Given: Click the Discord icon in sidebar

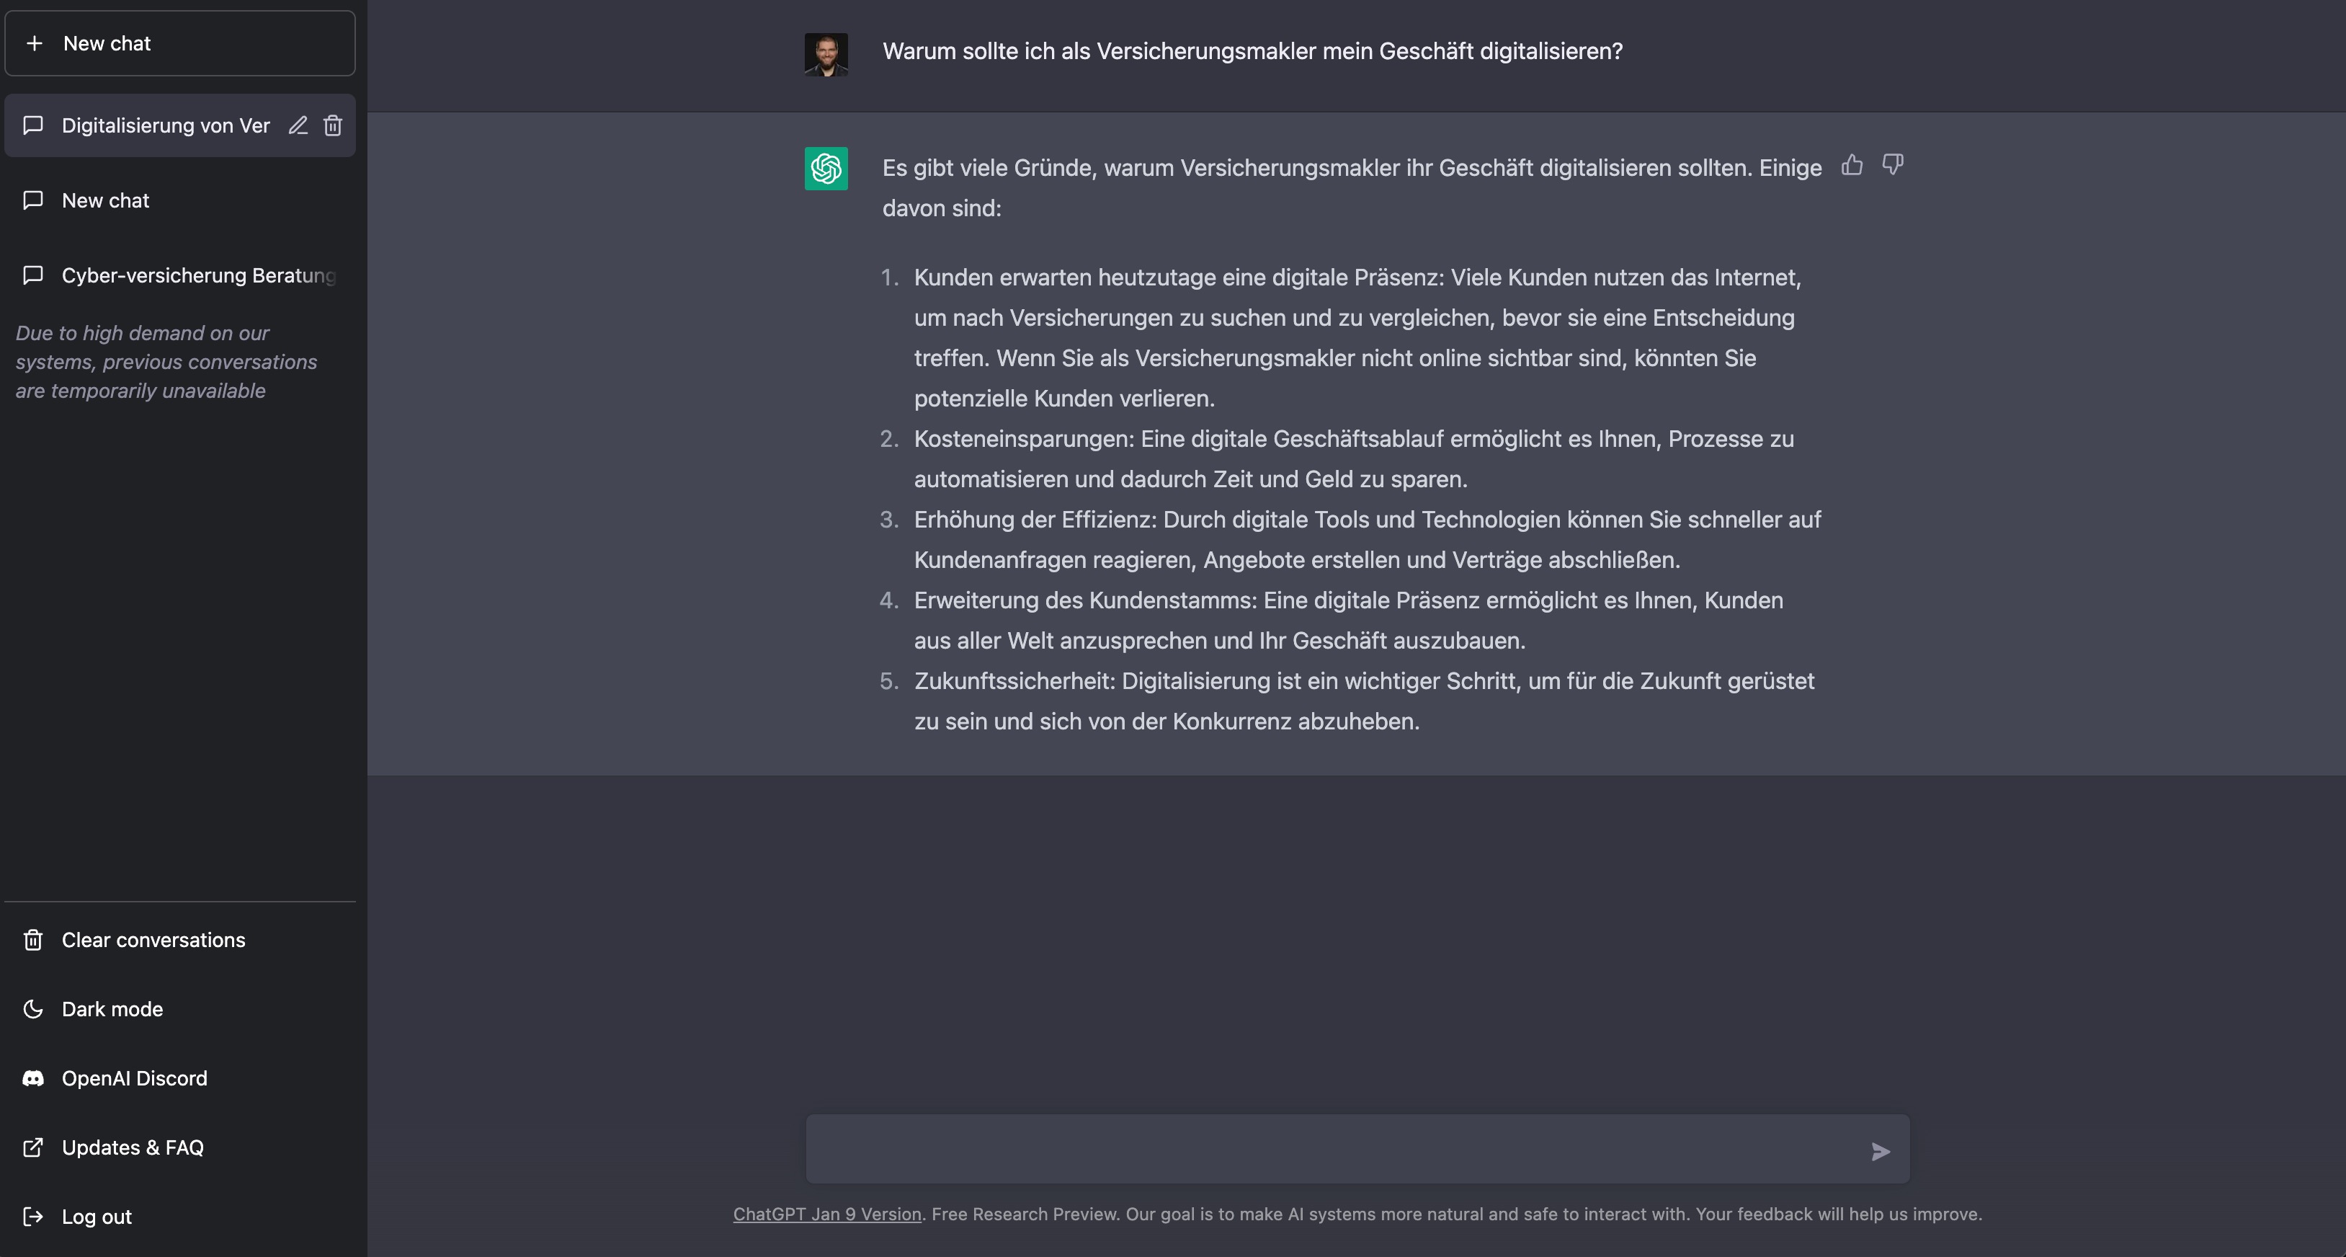Looking at the screenshot, I should [33, 1078].
